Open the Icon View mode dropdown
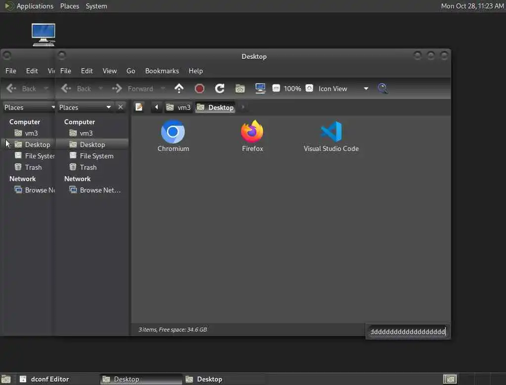The width and height of the screenshot is (506, 385). pyautogui.click(x=343, y=89)
